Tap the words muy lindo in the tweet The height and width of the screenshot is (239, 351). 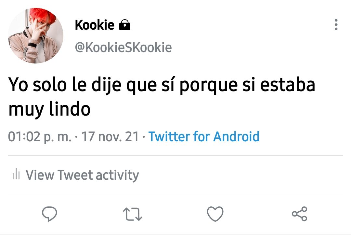tap(49, 109)
